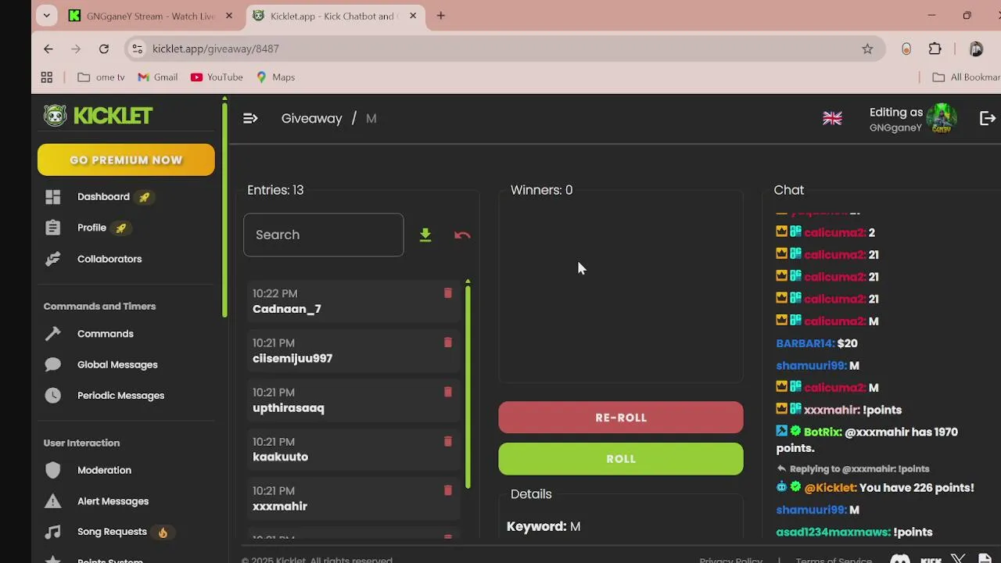
Task: Click the Global Messages speech bubble icon
Action: point(52,364)
